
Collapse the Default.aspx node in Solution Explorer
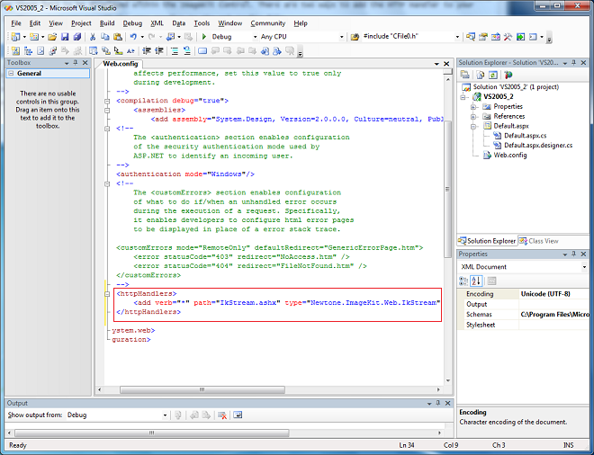(x=473, y=127)
